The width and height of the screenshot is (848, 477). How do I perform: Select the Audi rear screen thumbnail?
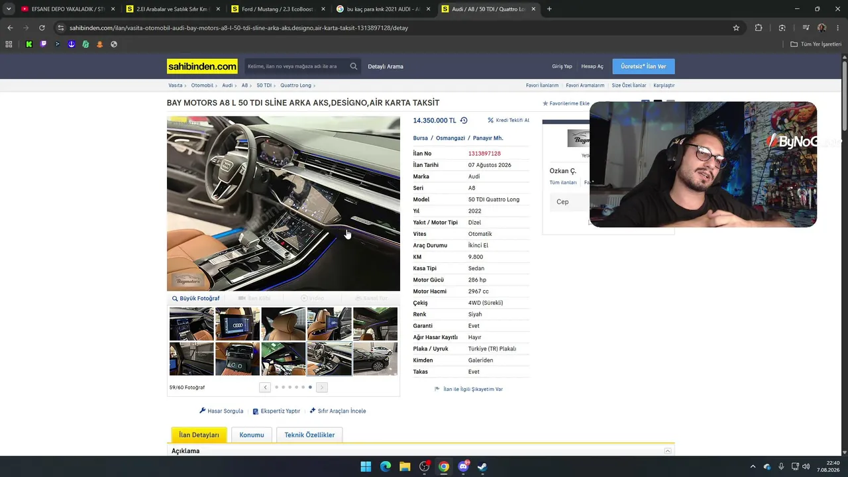point(237,324)
